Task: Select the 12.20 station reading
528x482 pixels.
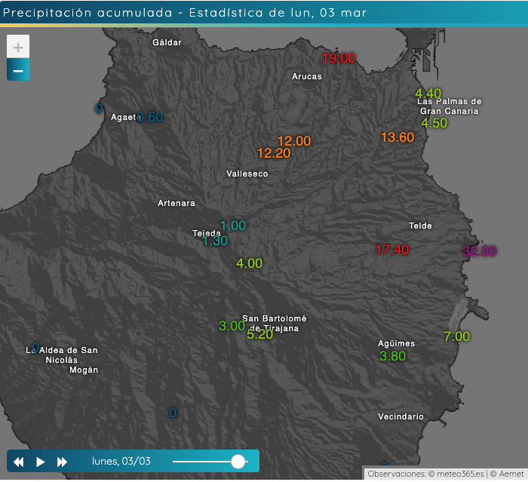Action: pos(273,153)
